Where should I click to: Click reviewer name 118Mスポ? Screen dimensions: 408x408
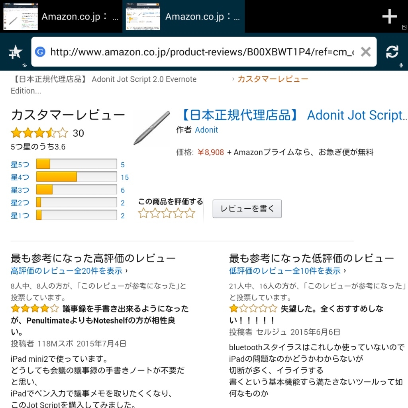55,343
